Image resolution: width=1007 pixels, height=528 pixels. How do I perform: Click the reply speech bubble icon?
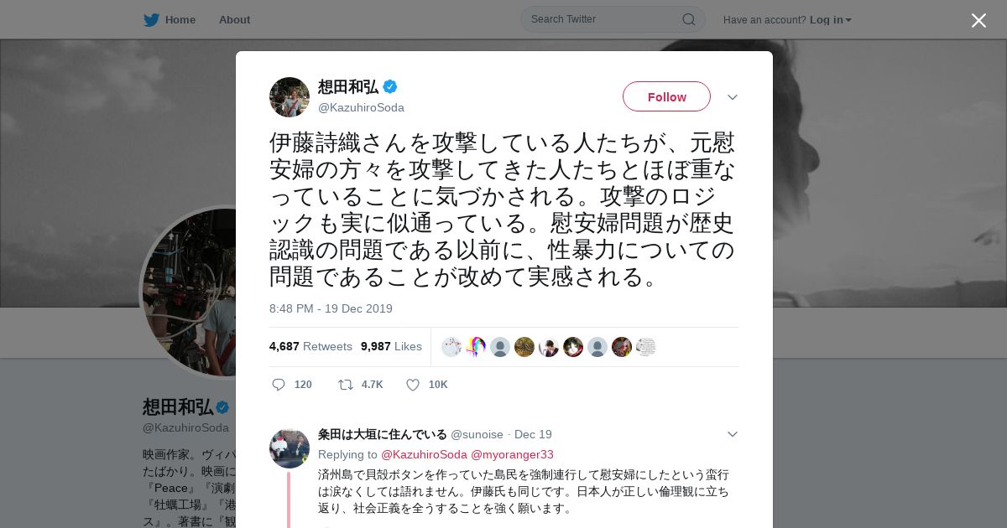[x=279, y=385]
